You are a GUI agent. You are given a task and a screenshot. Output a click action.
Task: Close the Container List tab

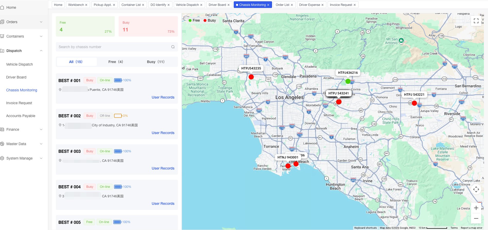(143, 5)
